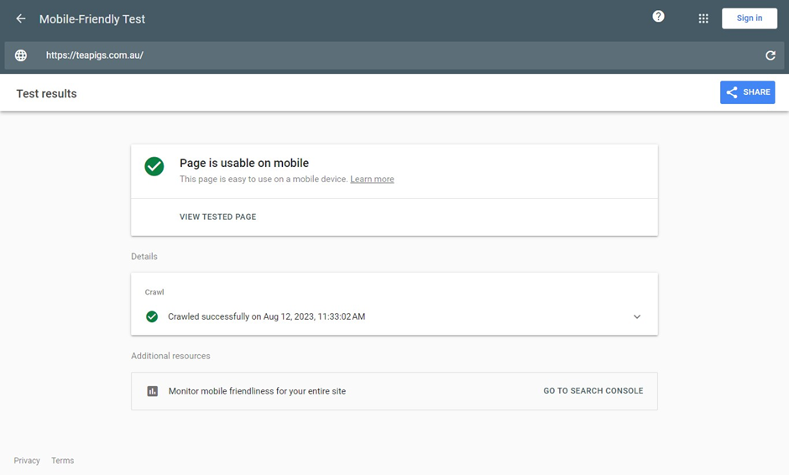Click Monitor mobile friendliness resource row

(x=394, y=391)
